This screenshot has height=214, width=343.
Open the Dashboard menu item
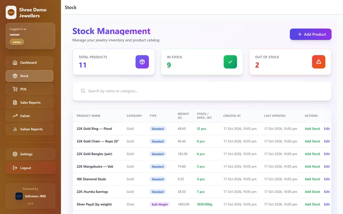29,62
